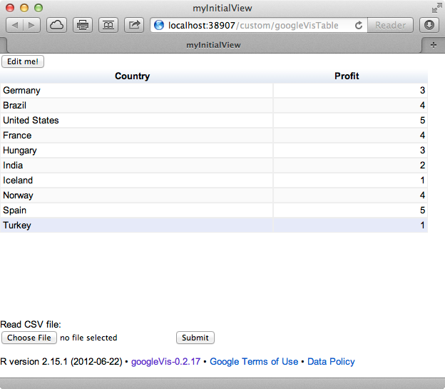Click Choose File button

29,338
